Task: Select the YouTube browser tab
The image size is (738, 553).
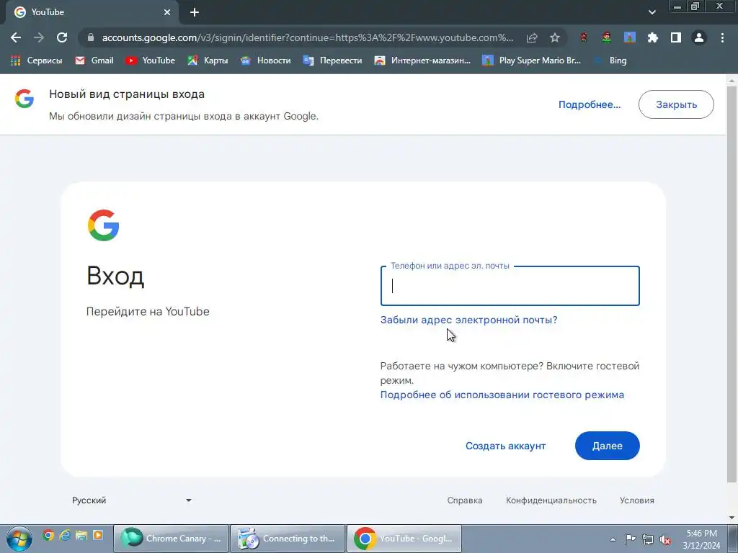Action: tap(92, 12)
